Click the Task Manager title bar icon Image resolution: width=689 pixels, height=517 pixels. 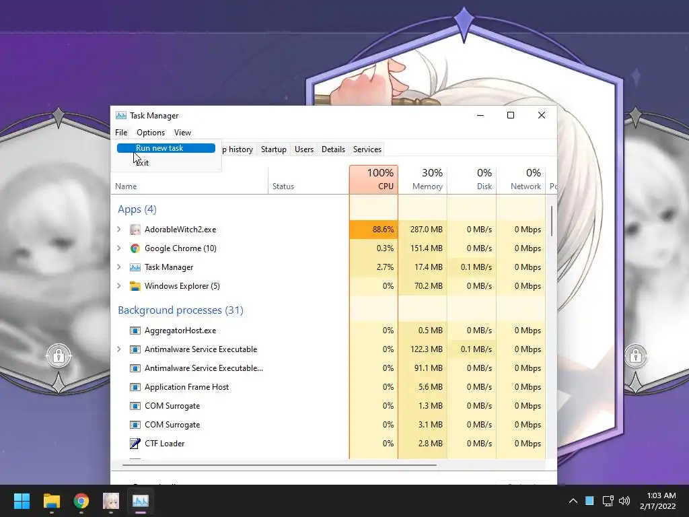pos(121,116)
